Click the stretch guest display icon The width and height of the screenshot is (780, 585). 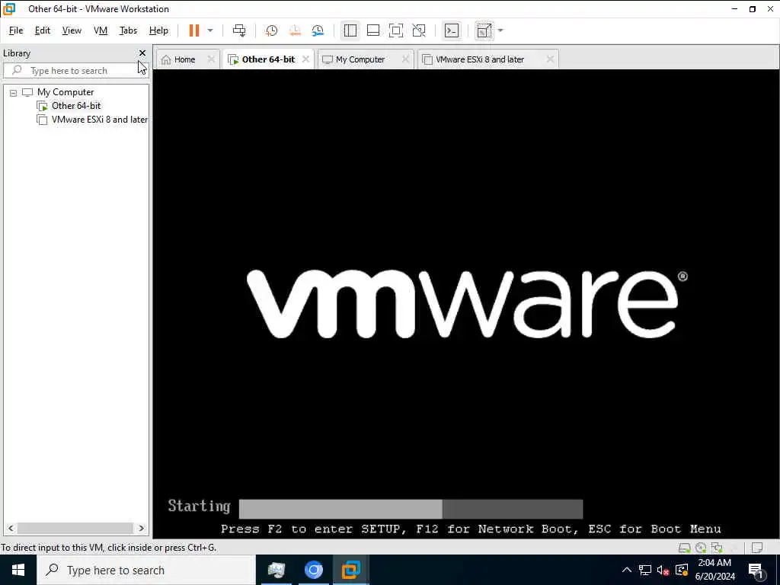point(484,30)
